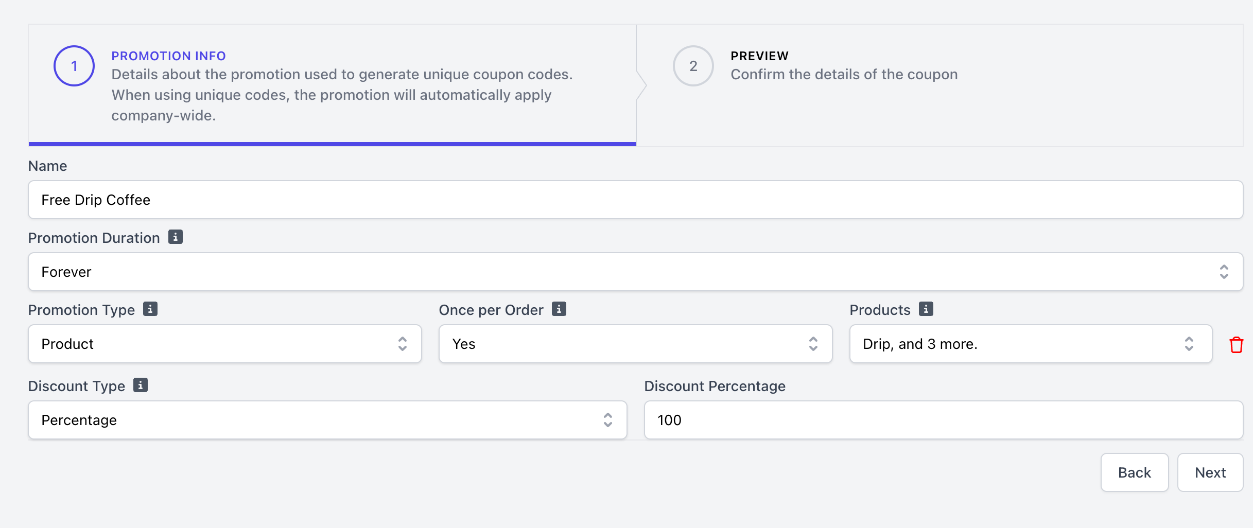Delete the product promotion with trash icon
The width and height of the screenshot is (1253, 528).
click(x=1237, y=344)
